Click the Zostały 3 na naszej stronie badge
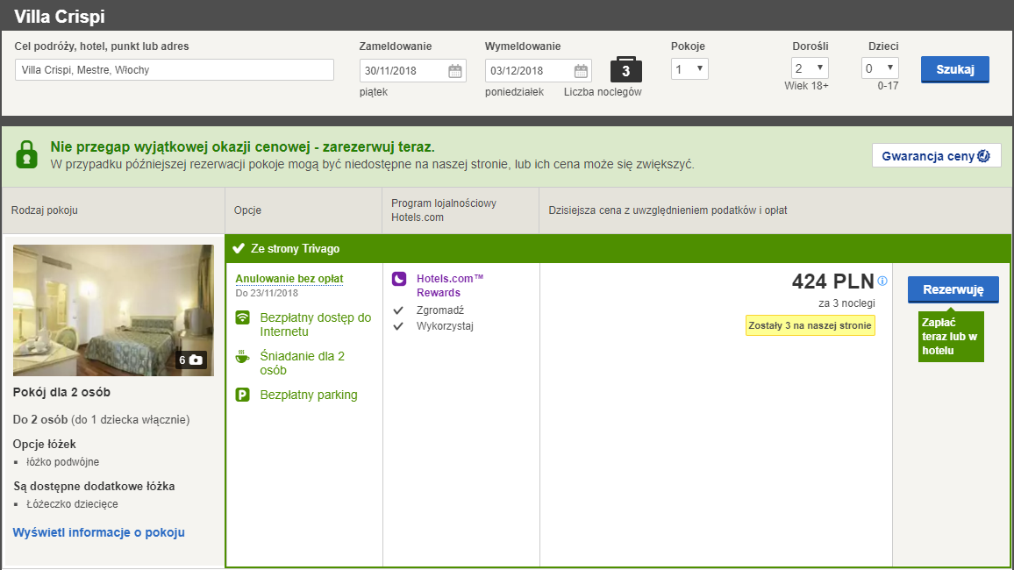1014x570 pixels. (810, 325)
